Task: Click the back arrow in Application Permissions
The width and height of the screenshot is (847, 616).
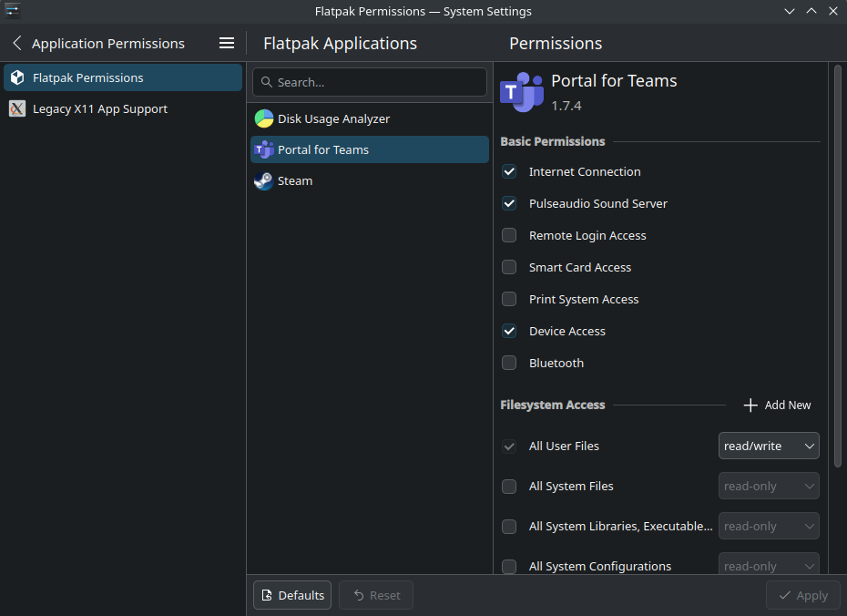Action: (x=15, y=43)
